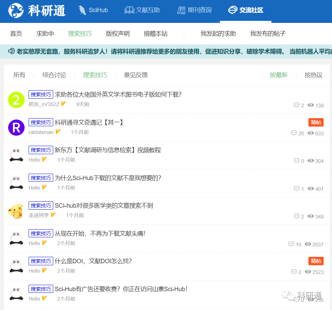Screen dimensions: 332x310
Task: Click eye icon showing 401 views
Action: click(x=310, y=188)
